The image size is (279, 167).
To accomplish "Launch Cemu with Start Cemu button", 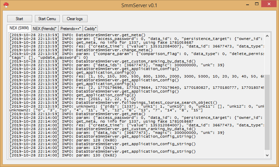I will [47, 19].
